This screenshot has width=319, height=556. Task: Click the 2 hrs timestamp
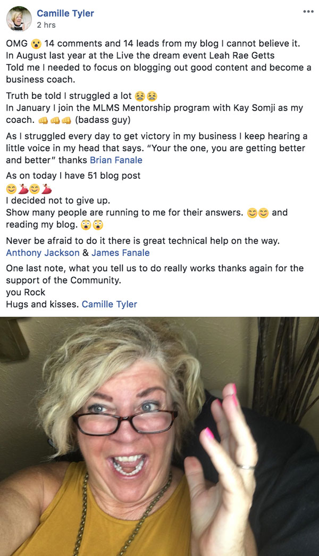46,25
